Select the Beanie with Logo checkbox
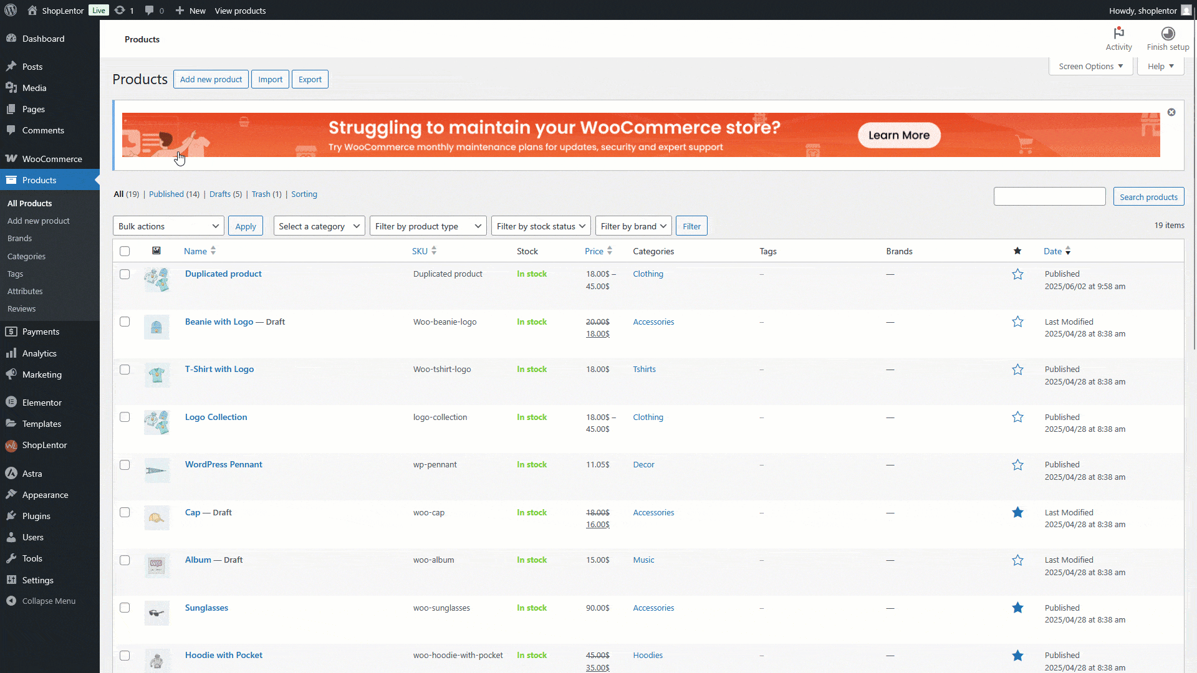The image size is (1197, 673). point(125,322)
